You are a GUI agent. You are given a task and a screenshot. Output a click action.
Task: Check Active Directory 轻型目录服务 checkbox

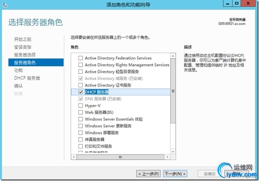tap(80, 72)
